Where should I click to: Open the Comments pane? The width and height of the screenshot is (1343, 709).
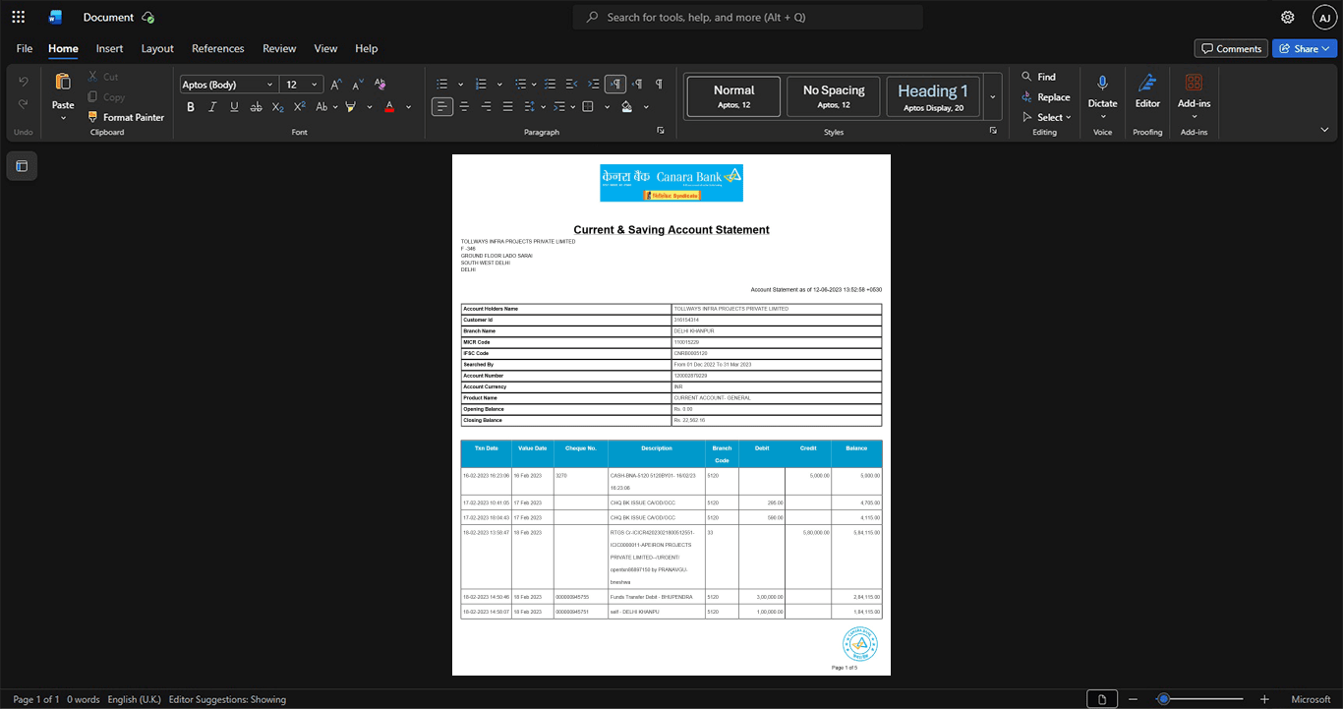(1231, 48)
